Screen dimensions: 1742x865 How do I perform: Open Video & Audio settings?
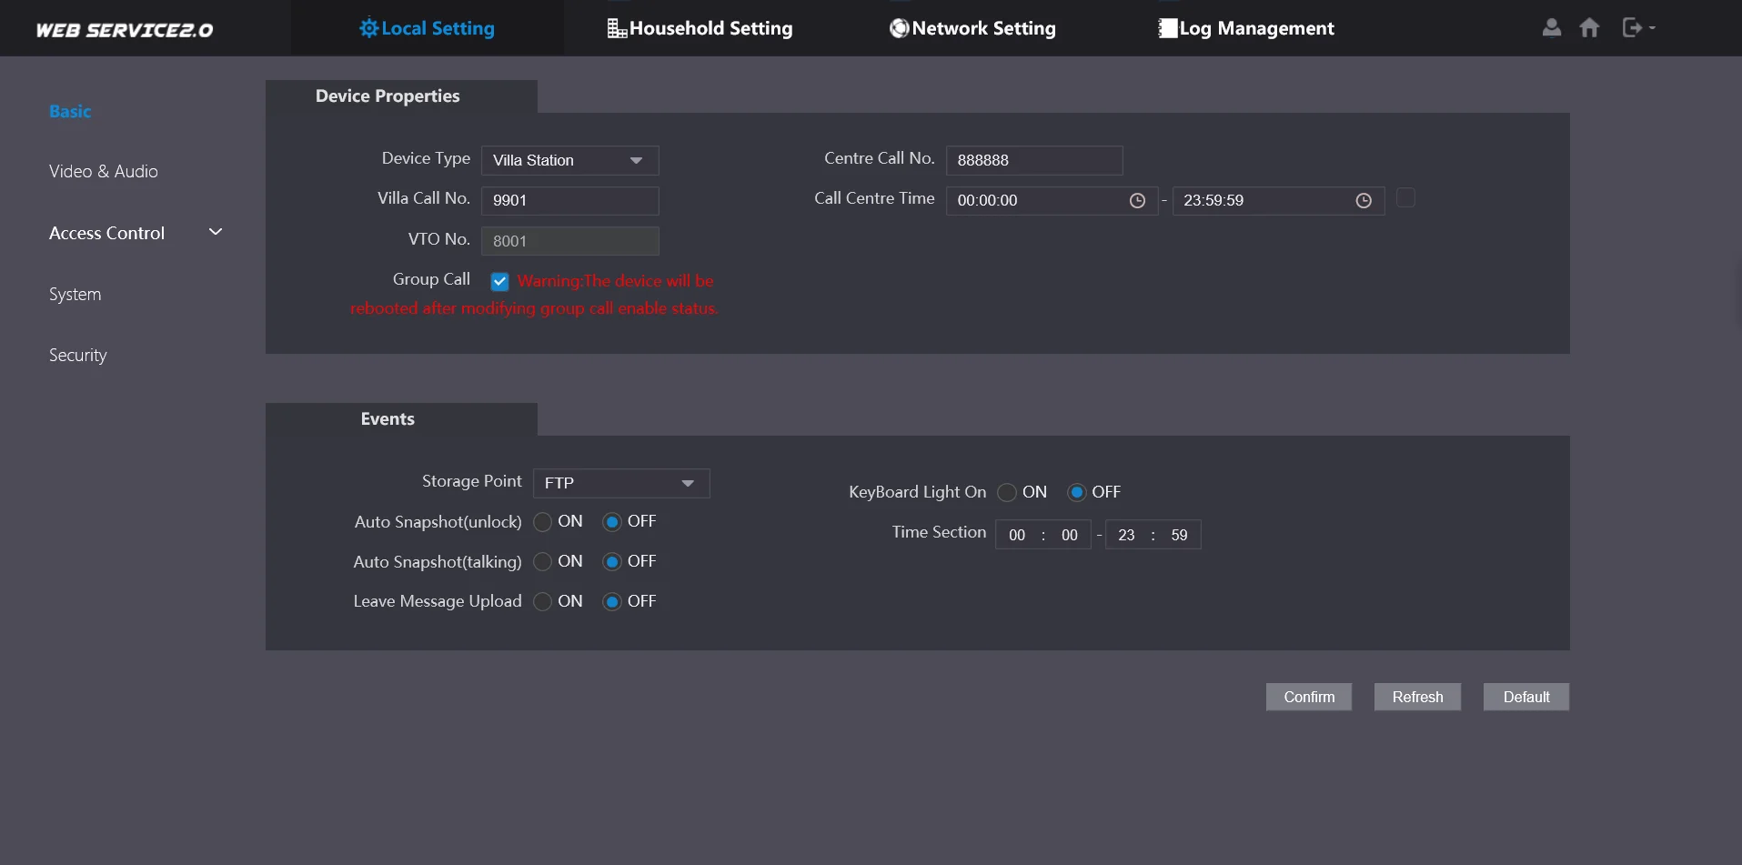(x=104, y=172)
